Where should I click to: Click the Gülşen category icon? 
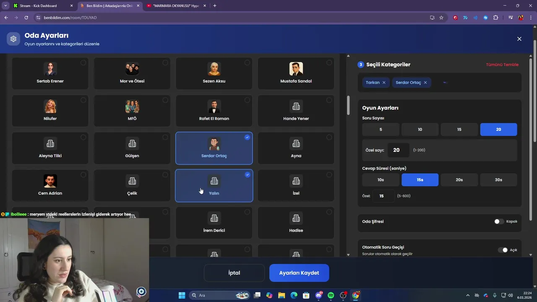pos(132,143)
